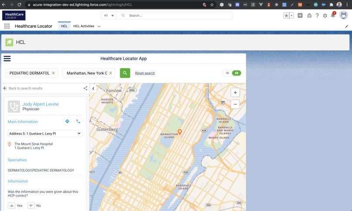Image resolution: width=352 pixels, height=211 pixels.
Task: Open Global Actions plus icon
Action: 300,15
